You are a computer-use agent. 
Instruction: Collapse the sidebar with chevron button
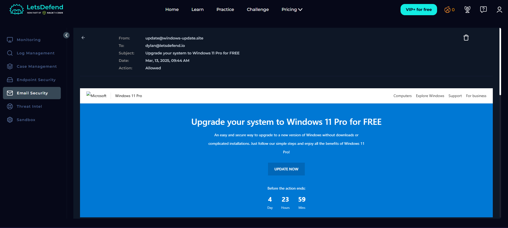pos(66,35)
